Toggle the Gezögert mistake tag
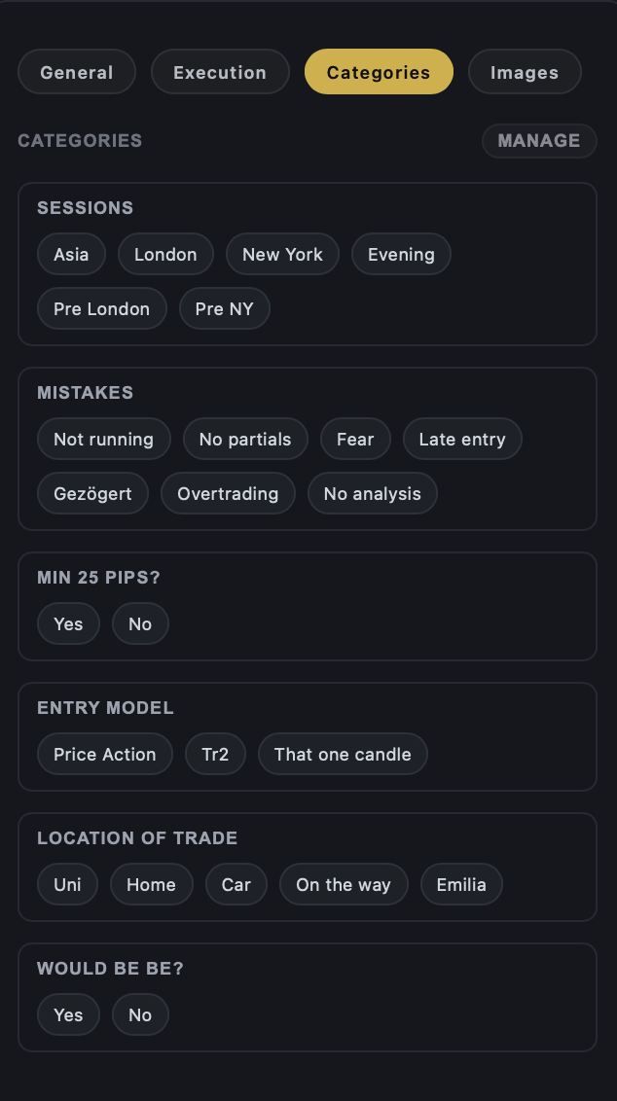Viewport: 617px width, 1101px height. click(x=92, y=493)
